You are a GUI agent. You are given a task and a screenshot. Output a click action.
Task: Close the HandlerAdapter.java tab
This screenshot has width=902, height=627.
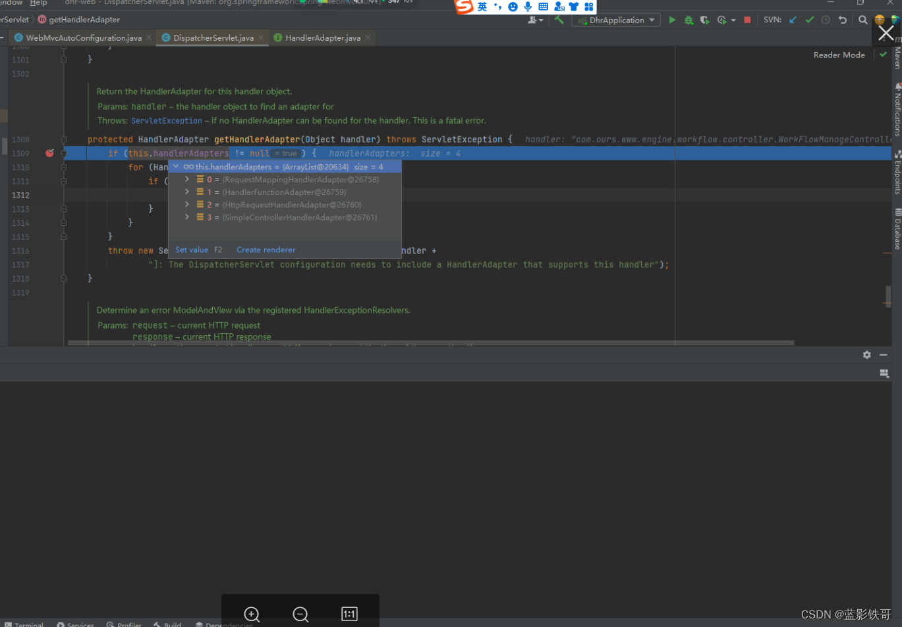tap(368, 38)
